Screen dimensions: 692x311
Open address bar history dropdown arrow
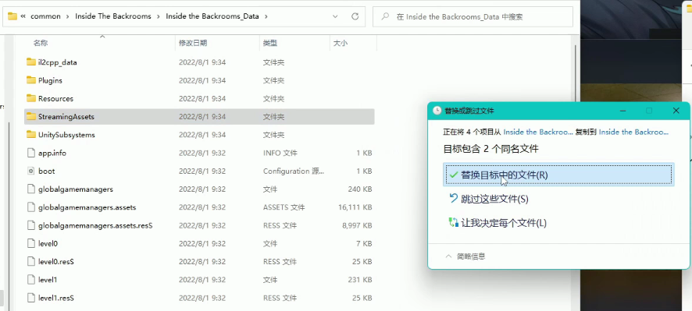coord(335,16)
